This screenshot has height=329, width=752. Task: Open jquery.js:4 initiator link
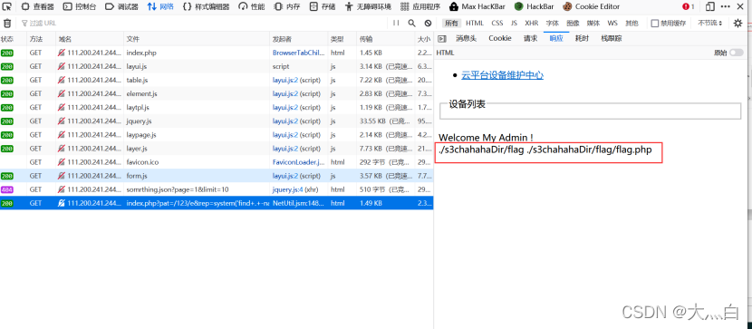[287, 189]
